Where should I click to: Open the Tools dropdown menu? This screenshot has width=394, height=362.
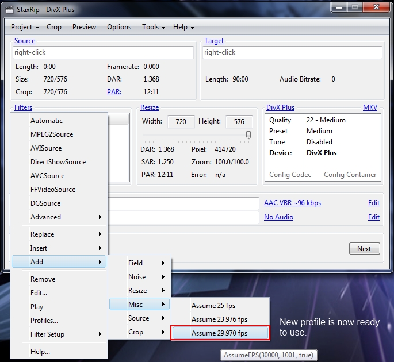(x=153, y=27)
